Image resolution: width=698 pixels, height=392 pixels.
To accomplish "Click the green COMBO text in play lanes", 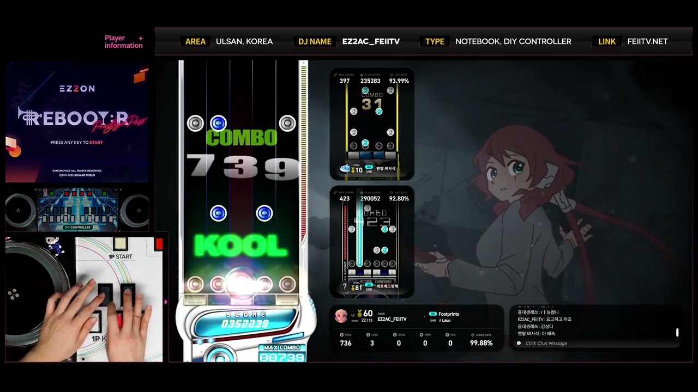I will [x=242, y=138].
